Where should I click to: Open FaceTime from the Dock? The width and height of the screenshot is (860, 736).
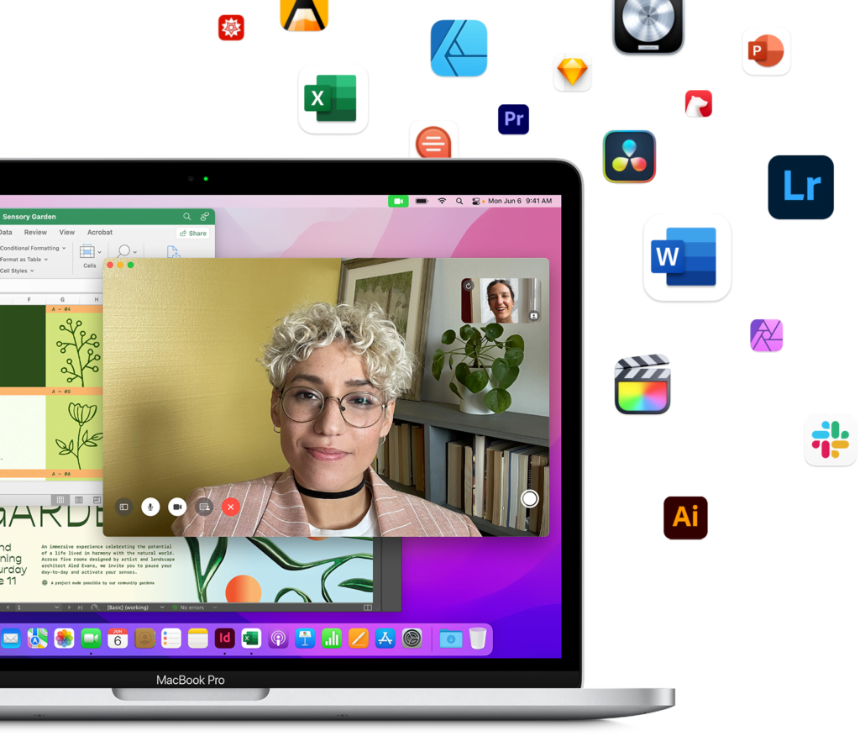click(x=91, y=639)
